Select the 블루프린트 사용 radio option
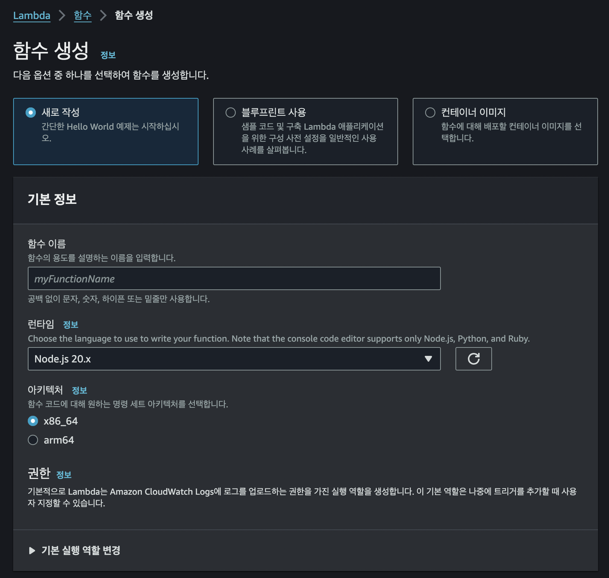Image resolution: width=609 pixels, height=578 pixels. click(231, 113)
